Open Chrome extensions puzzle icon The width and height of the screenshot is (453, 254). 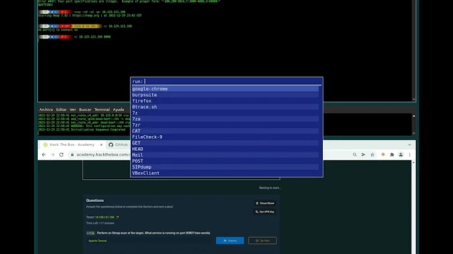tap(392, 155)
